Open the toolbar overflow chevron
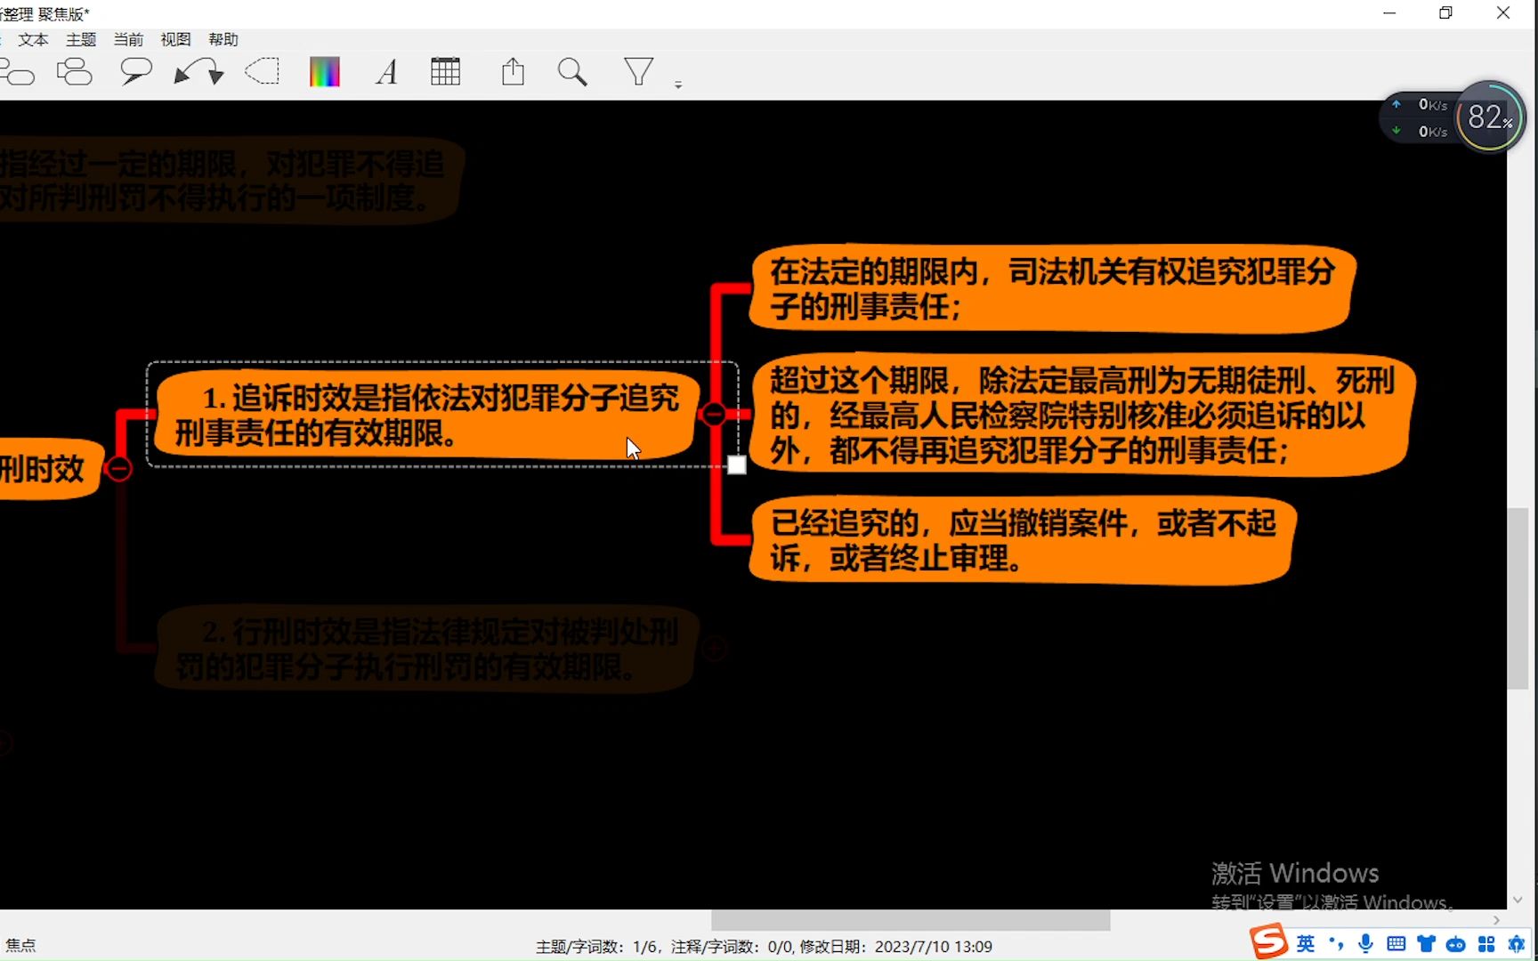The image size is (1538, 961). [679, 83]
